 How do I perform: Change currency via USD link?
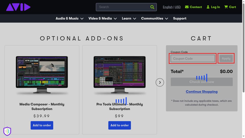[178, 7]
